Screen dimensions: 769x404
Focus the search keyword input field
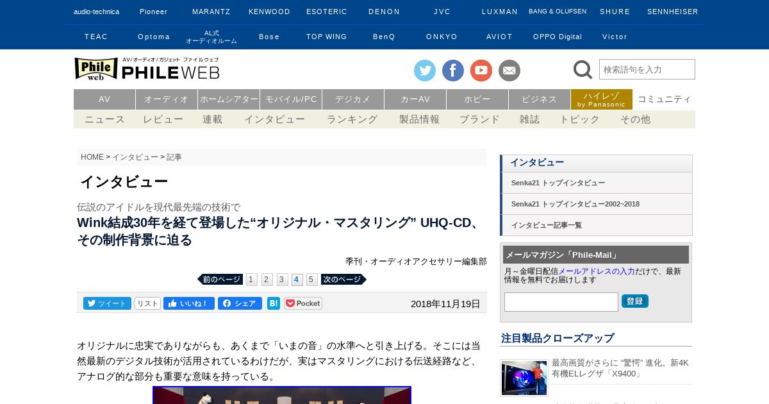tap(647, 69)
